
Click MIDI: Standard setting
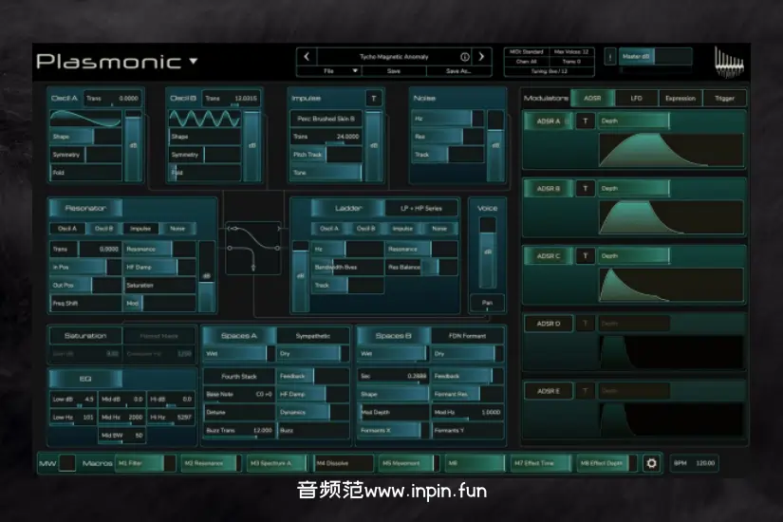point(527,52)
